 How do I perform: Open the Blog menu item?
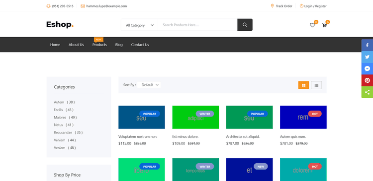point(119,45)
